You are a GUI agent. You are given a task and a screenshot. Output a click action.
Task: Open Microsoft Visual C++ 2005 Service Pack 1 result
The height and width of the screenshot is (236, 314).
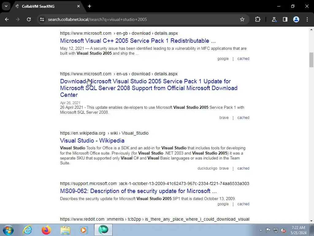pyautogui.click(x=138, y=41)
